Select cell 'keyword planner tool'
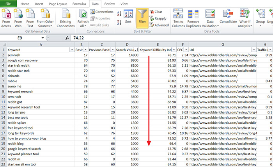This screenshot has width=273, height=167. point(41,154)
